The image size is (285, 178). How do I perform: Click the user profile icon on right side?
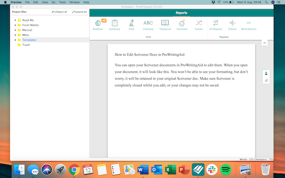coord(266,73)
